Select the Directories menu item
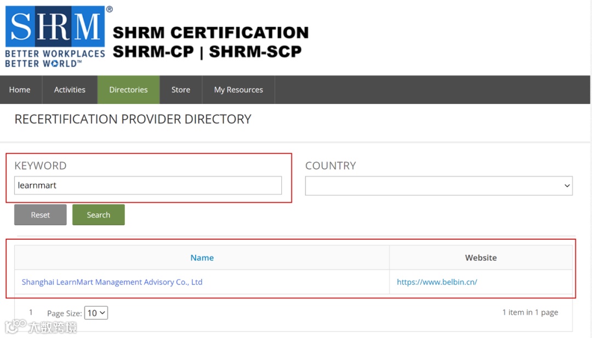This screenshot has width=592, height=338. tap(128, 90)
